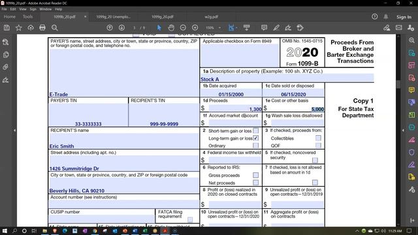Choose the Selection arrow tool
The image size is (418, 235).
[159, 27]
